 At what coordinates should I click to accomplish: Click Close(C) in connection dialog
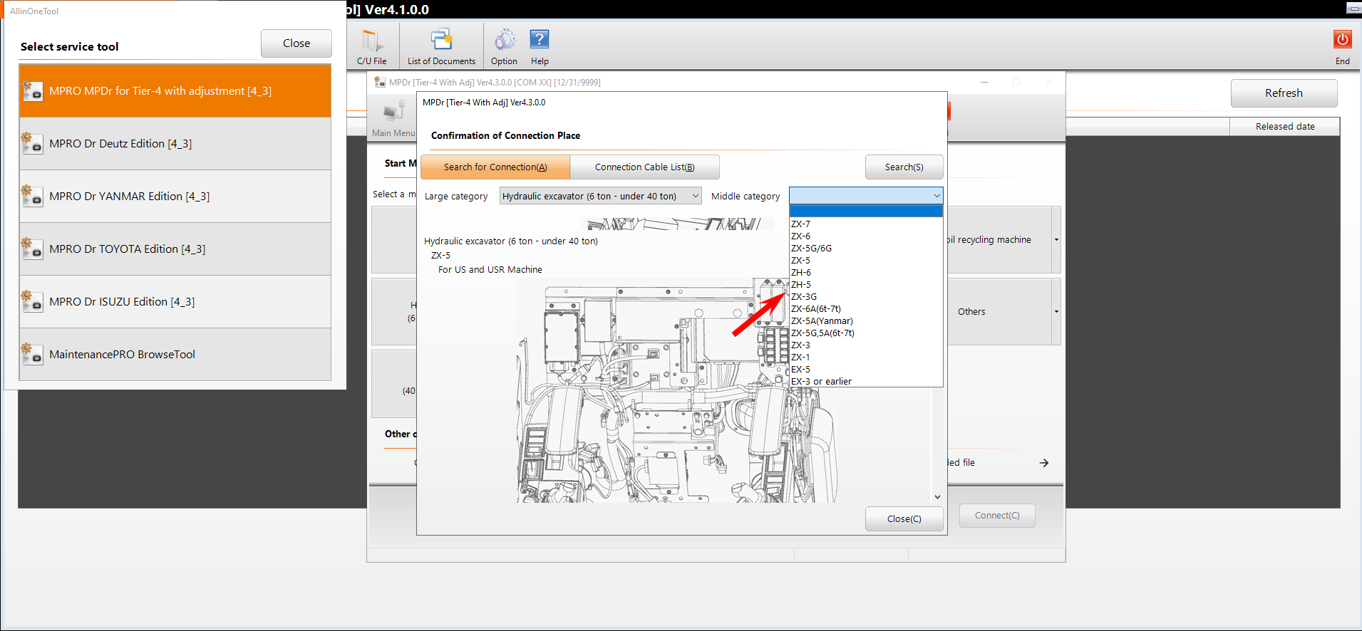pos(904,519)
